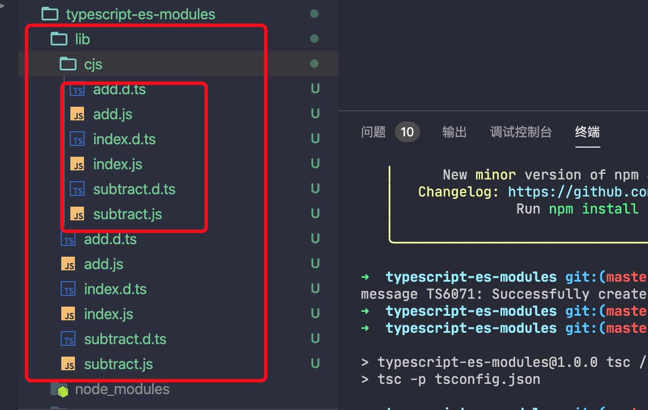The height and width of the screenshot is (410, 648).
Task: Open index.js inside the cjs folder
Action: click(x=117, y=165)
